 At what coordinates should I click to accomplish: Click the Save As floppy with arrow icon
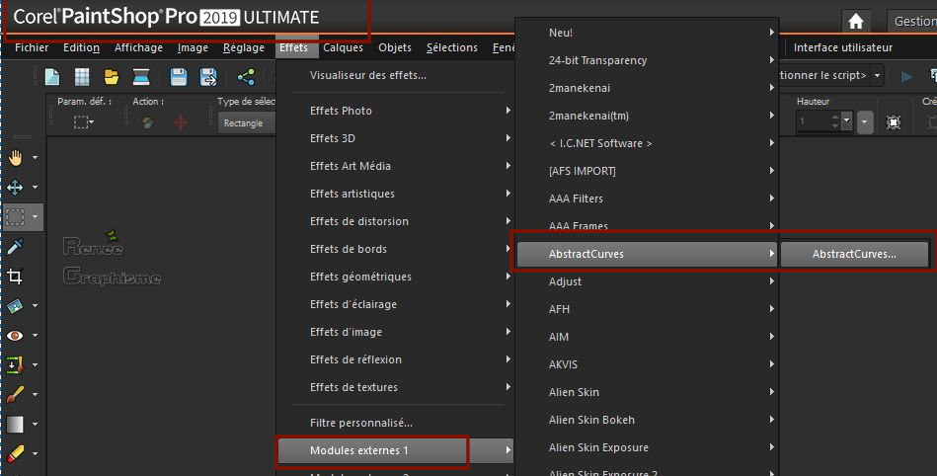click(x=208, y=77)
